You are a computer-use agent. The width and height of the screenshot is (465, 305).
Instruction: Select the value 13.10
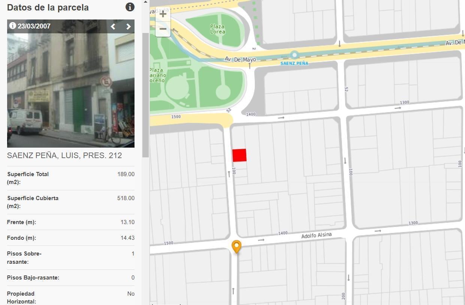(x=127, y=222)
